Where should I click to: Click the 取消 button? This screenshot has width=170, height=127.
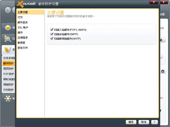[144, 122]
